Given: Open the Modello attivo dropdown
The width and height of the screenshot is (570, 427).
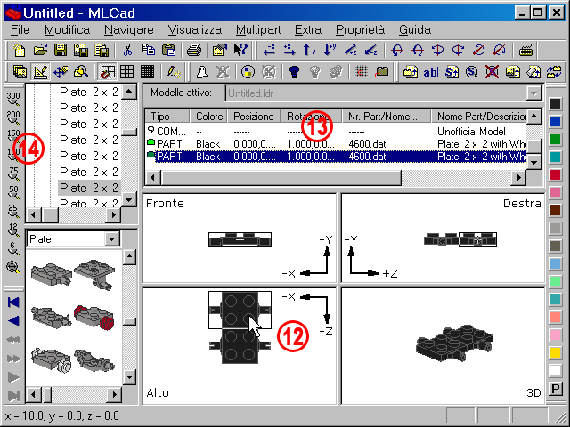Looking at the screenshot, I should click(533, 93).
